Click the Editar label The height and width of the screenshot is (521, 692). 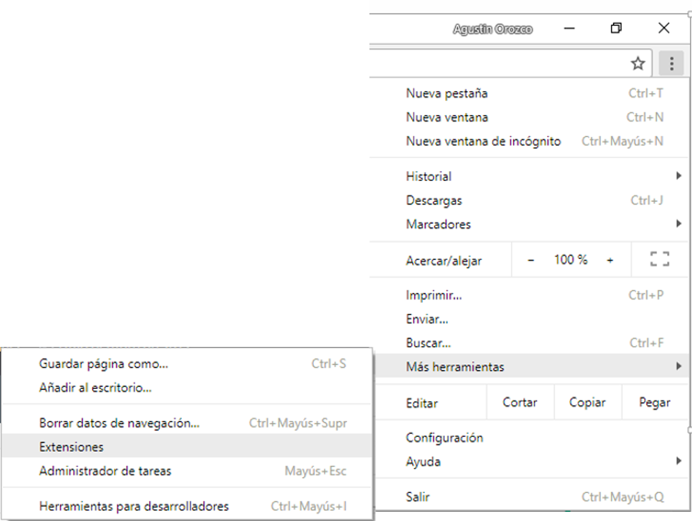pos(422,403)
